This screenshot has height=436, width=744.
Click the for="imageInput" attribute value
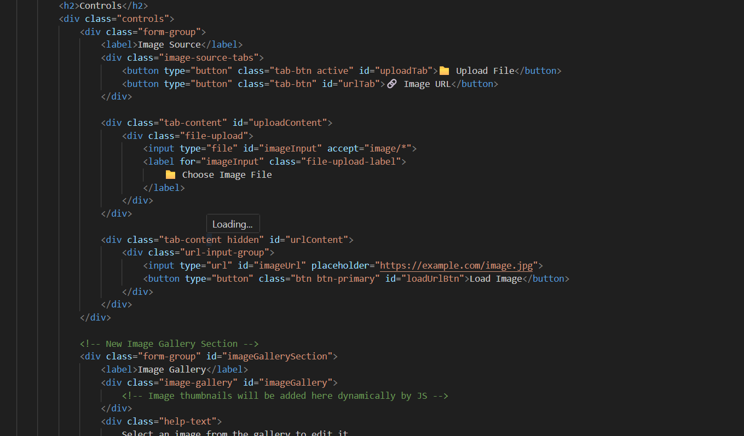[x=232, y=161]
